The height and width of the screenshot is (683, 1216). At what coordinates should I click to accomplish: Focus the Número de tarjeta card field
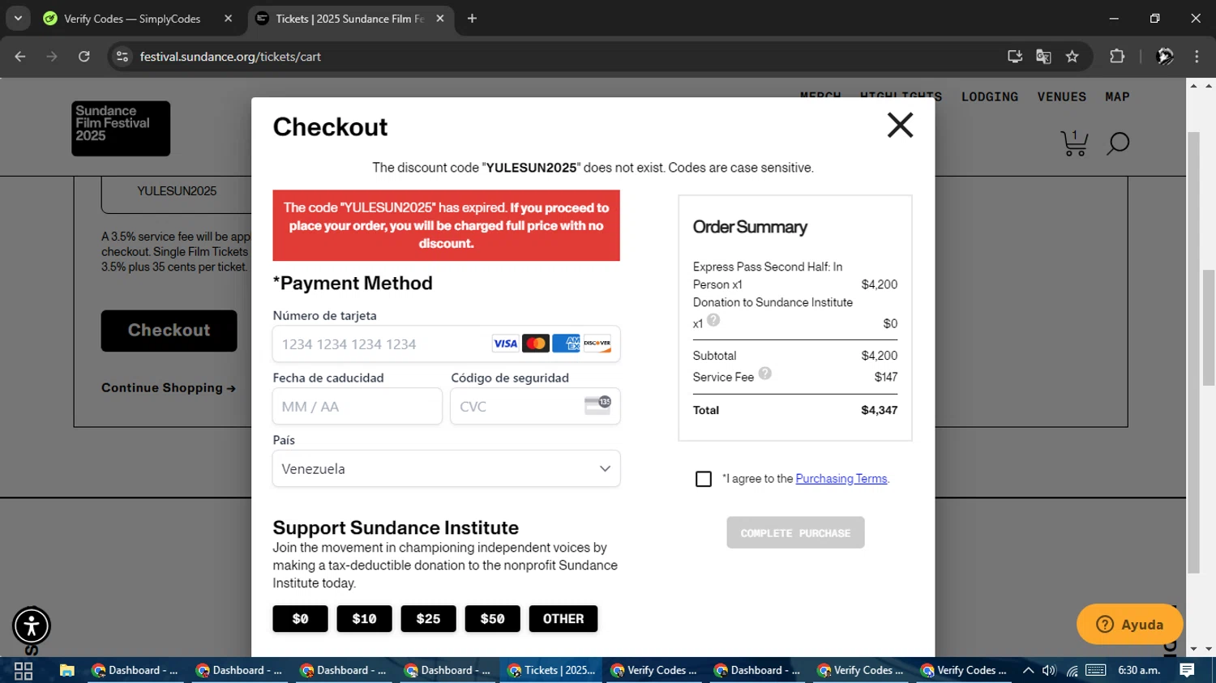pyautogui.click(x=446, y=344)
